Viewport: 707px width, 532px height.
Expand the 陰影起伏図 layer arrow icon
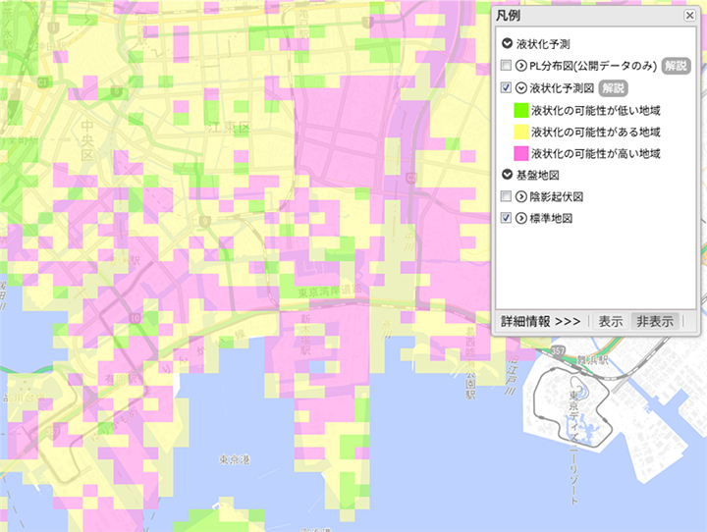pos(521,196)
